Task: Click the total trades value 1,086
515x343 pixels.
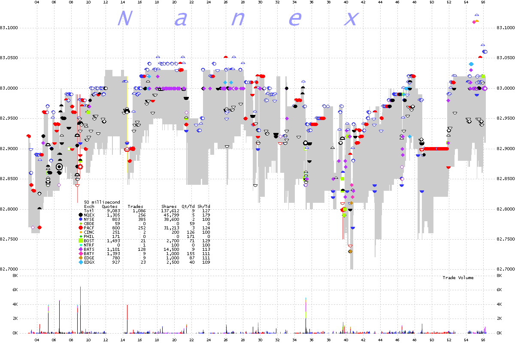Action: tap(139, 211)
